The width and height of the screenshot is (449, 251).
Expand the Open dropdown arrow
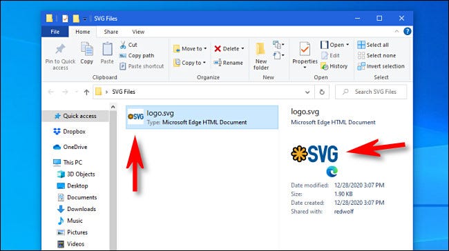347,45
